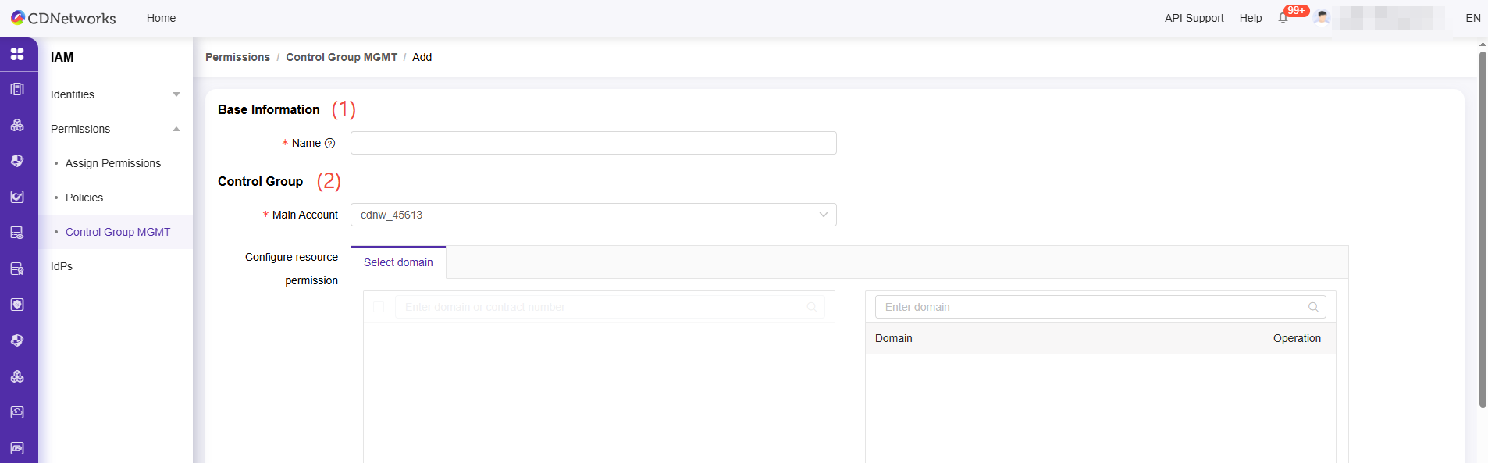
Task: Tick the select-all domains checkbox
Action: point(379,307)
